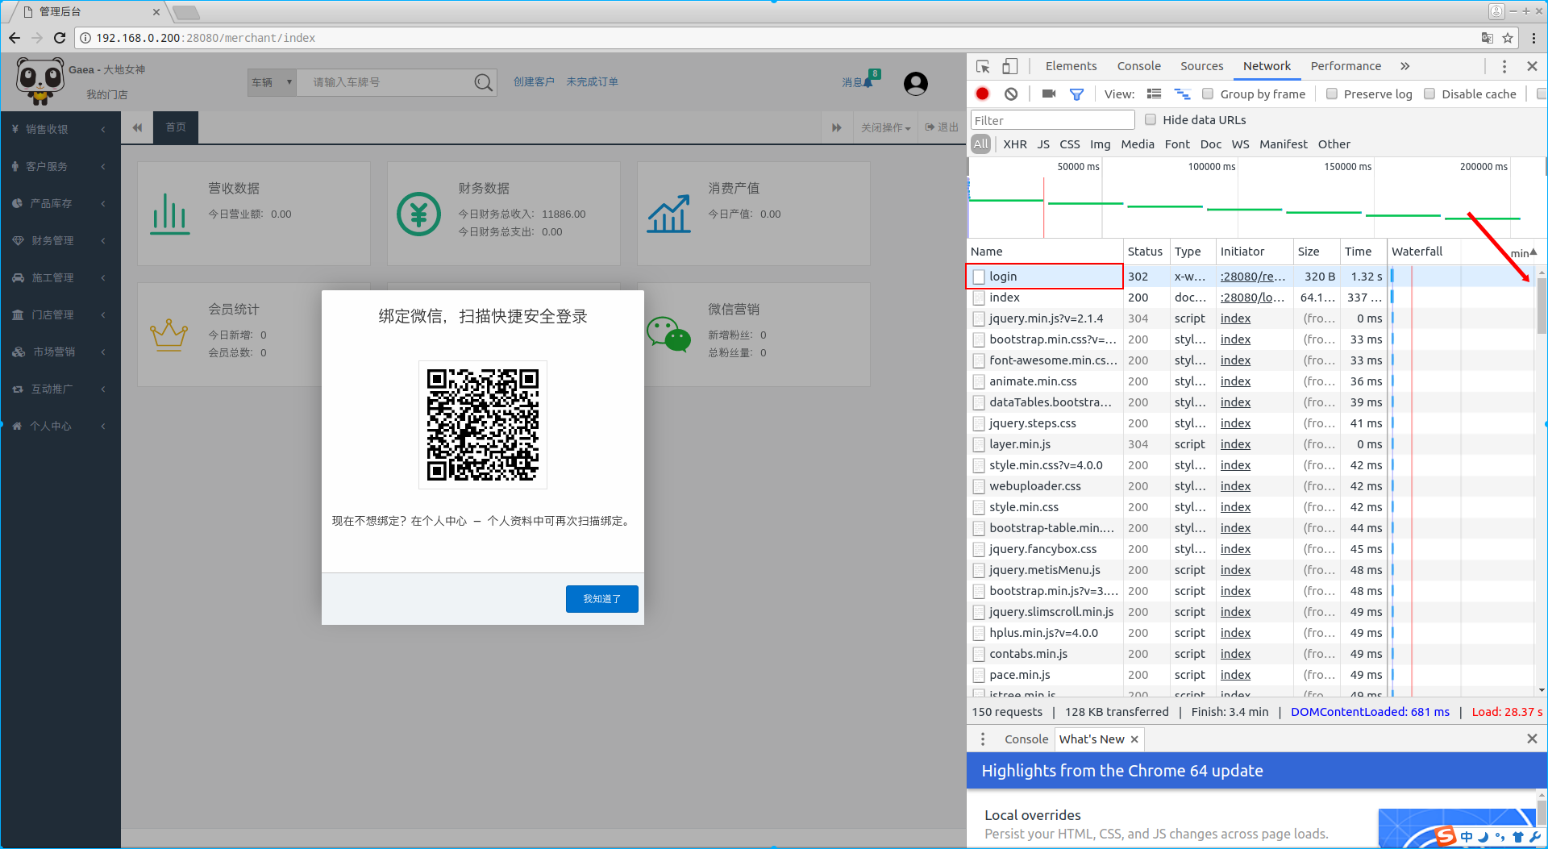
Task: Click the 请输入车牌号 search field
Action: [x=385, y=82]
